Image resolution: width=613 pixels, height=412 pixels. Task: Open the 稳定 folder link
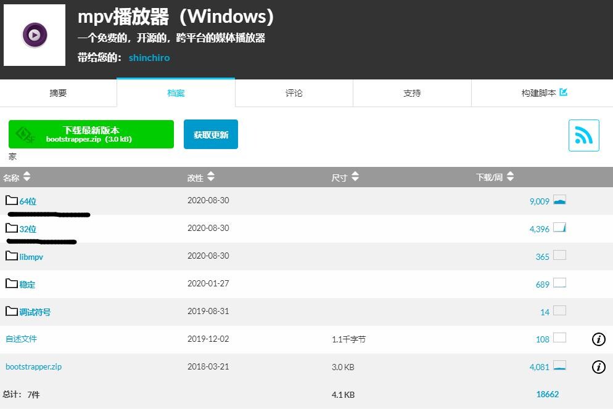(27, 285)
